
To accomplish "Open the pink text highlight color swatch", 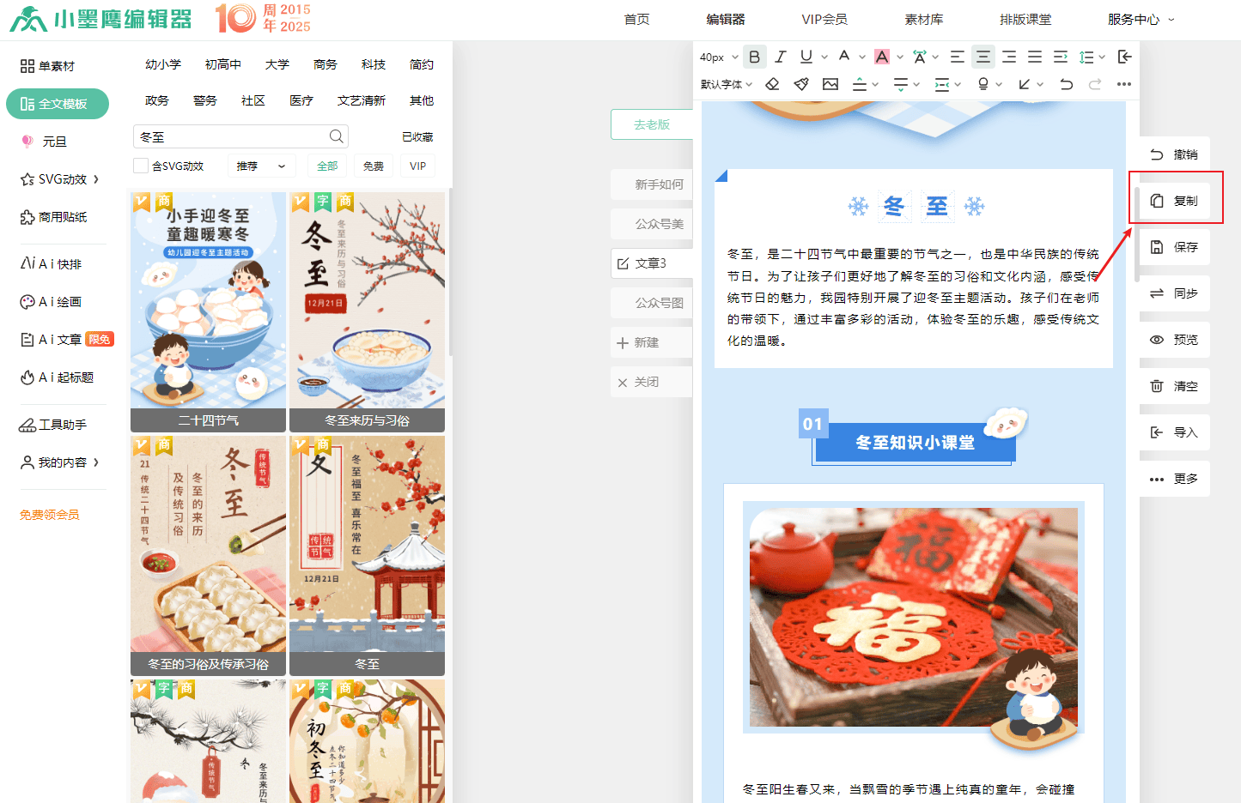I will [881, 57].
